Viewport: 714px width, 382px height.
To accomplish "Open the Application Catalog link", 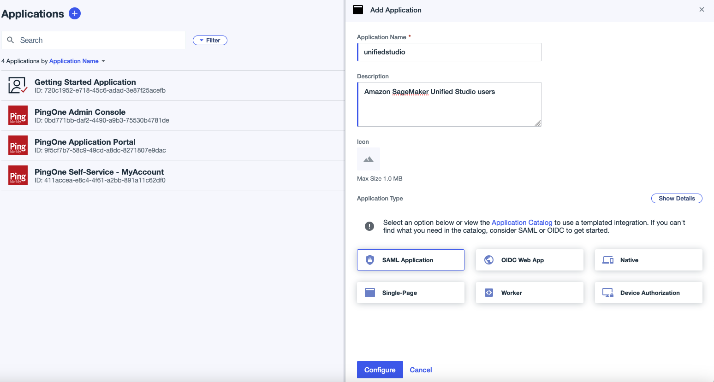I will (522, 222).
